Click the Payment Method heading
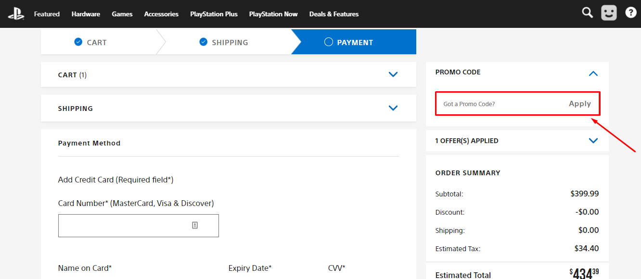This screenshot has height=279, width=641. [x=89, y=143]
